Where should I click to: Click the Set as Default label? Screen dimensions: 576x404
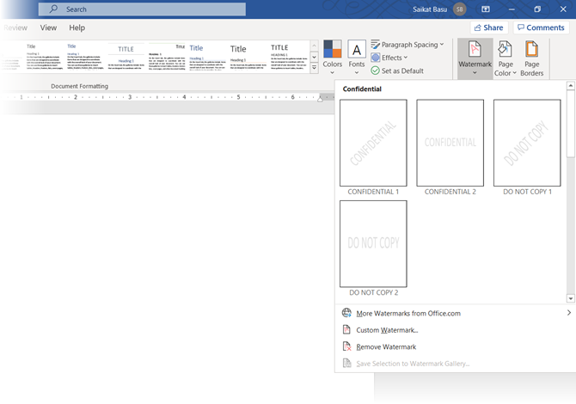pyautogui.click(x=402, y=70)
